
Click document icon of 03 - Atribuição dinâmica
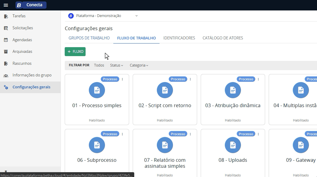pyautogui.click(x=233, y=90)
